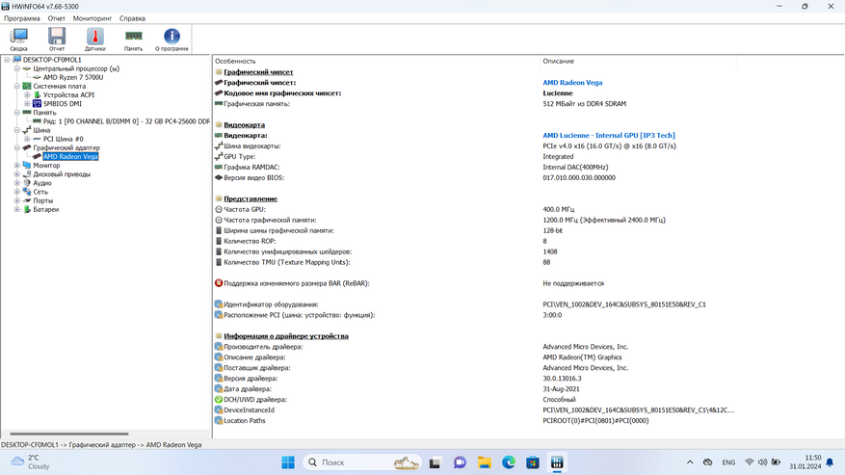Expand the Устройства ACPI node
This screenshot has width=845, height=475.
click(27, 94)
